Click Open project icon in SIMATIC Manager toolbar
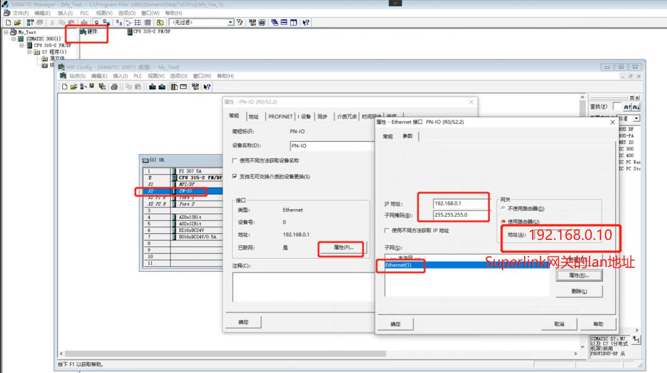The height and width of the screenshot is (373, 667). pyautogui.click(x=18, y=23)
